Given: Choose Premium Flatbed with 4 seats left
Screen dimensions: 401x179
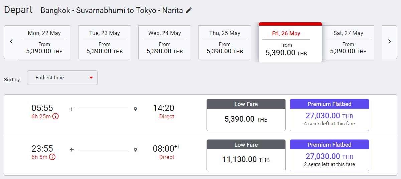Looking at the screenshot, I should (329, 115).
